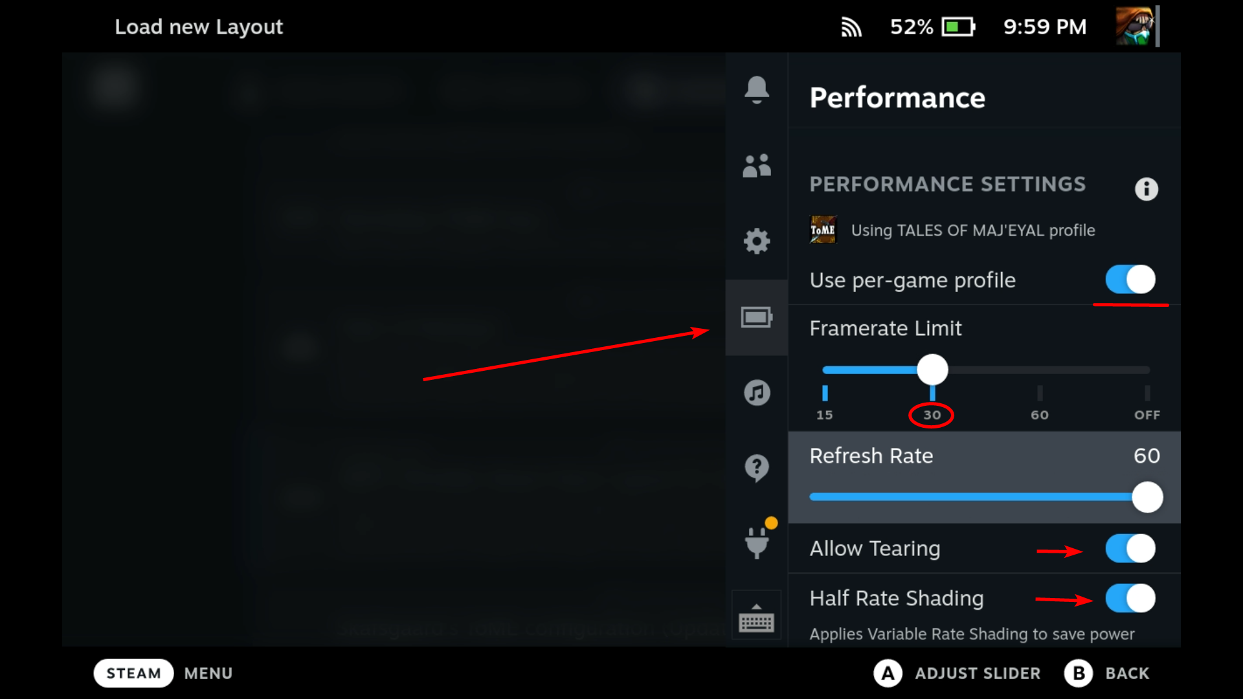Click the performance settings info icon

[x=1146, y=189]
